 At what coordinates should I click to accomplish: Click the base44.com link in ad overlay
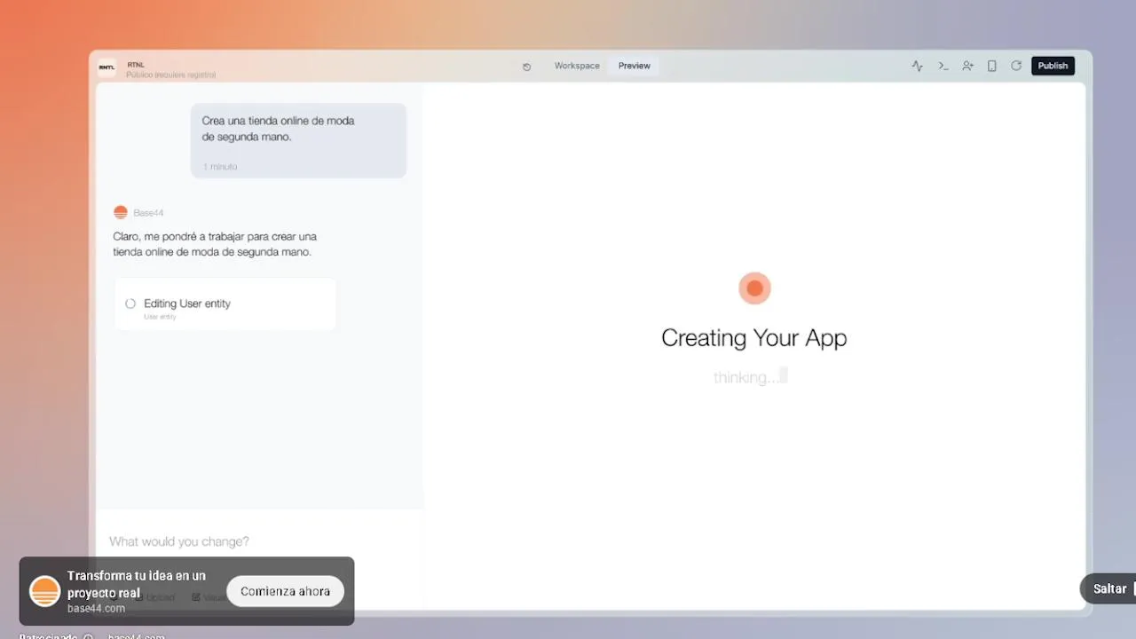coord(96,609)
